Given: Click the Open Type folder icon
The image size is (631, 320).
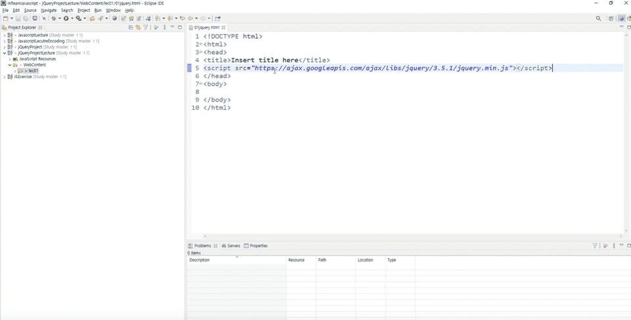Looking at the screenshot, I should 93,18.
